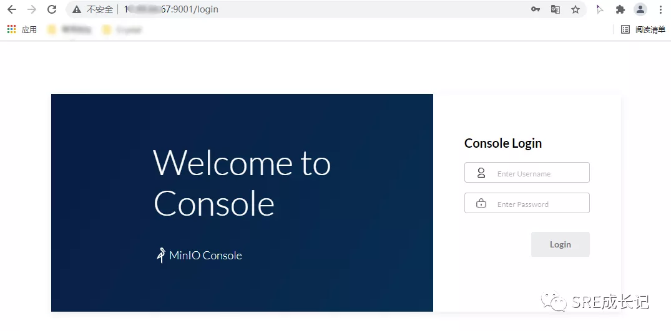The height and width of the screenshot is (331, 671).
Task: Click the MinIO Console label
Action: click(x=205, y=256)
